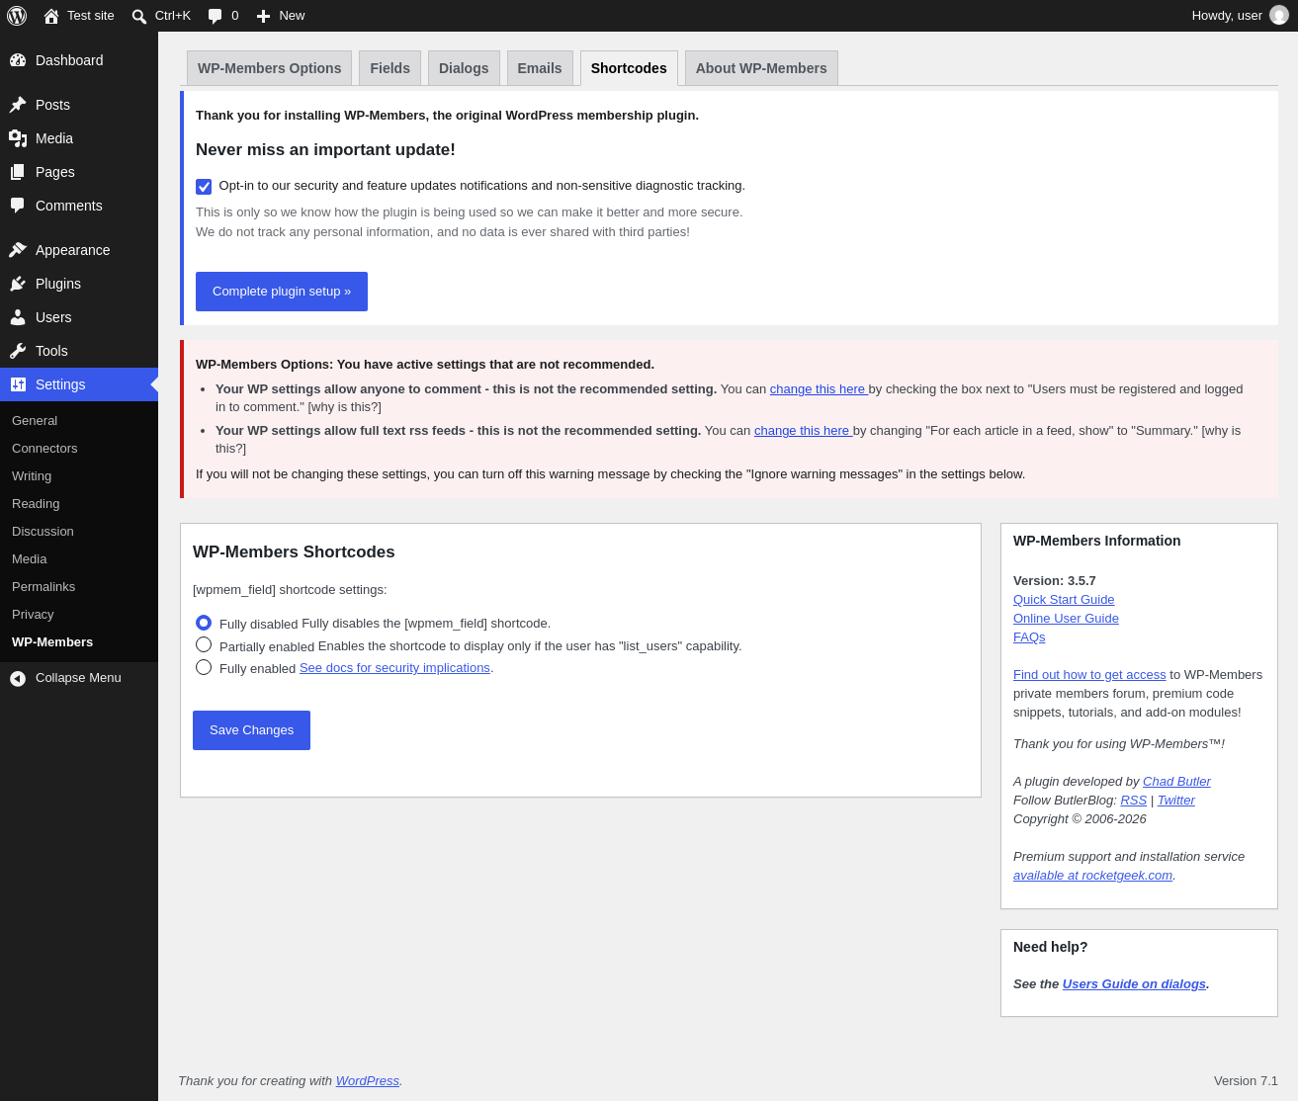Click the Plugins plug icon
Image resolution: width=1298 pixels, height=1101 pixels.
[18, 284]
